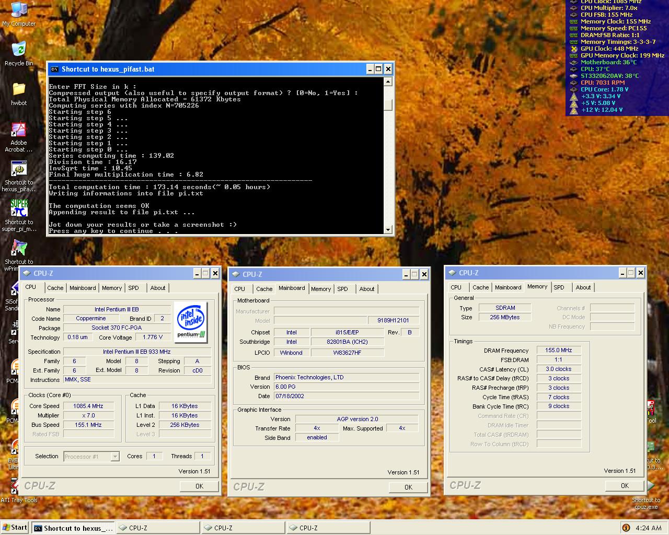The height and width of the screenshot is (535, 669).
Task: Open the About tab in the leftmost CPU-Z window
Action: pyautogui.click(x=158, y=288)
